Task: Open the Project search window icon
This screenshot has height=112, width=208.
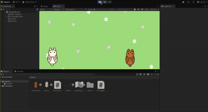Action: [x=137, y=74]
